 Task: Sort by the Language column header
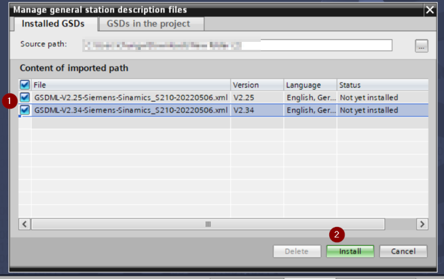coord(310,85)
